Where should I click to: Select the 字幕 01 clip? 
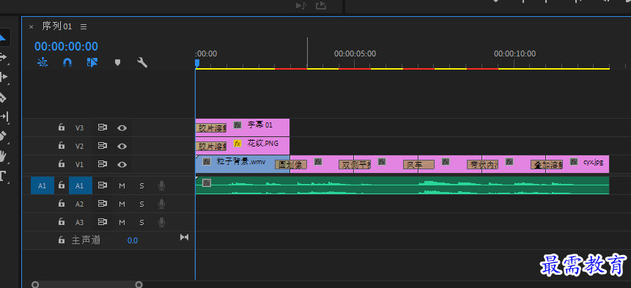[x=243, y=128]
